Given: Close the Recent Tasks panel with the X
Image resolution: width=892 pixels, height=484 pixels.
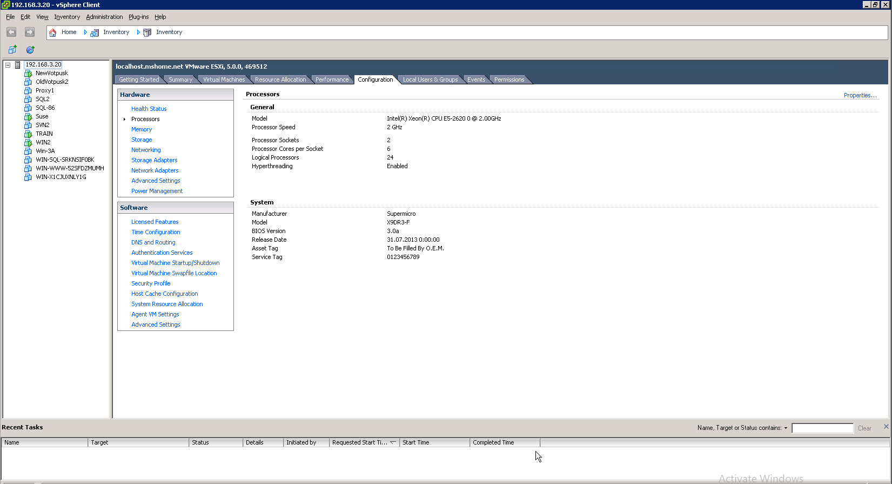Looking at the screenshot, I should point(886,427).
